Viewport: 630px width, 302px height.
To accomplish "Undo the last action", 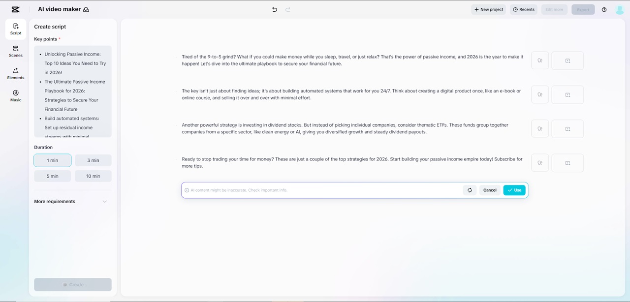I will [275, 9].
